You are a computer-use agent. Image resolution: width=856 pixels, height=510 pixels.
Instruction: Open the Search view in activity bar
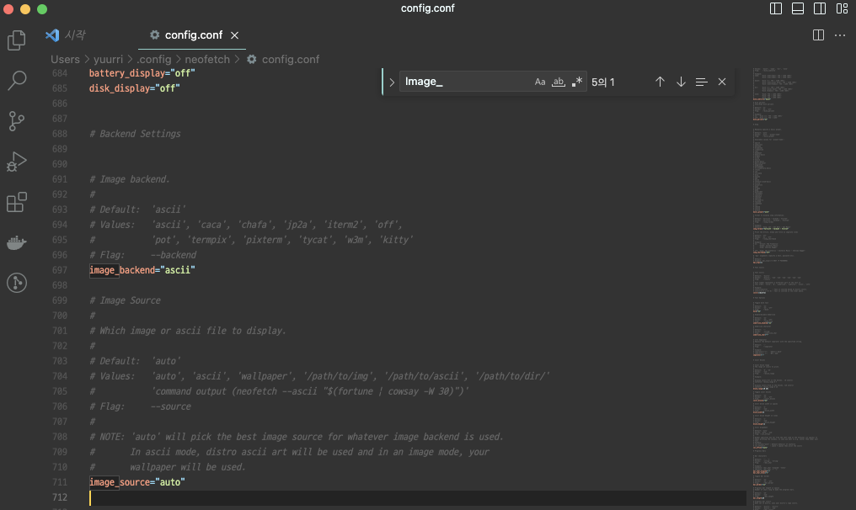click(x=16, y=80)
